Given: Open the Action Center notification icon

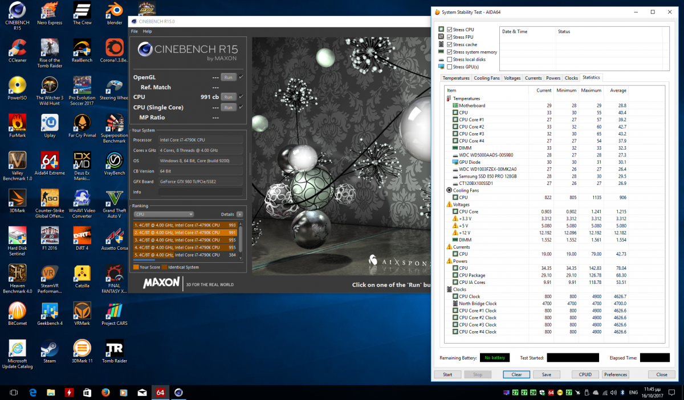Looking at the screenshot, I should click(672, 393).
